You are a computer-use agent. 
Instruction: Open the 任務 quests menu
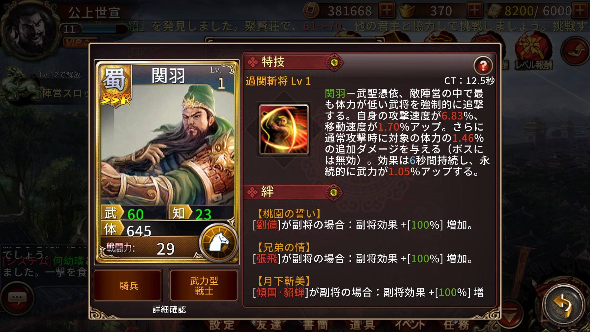(x=457, y=325)
